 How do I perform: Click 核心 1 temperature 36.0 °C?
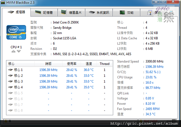(x=89, y=70)
